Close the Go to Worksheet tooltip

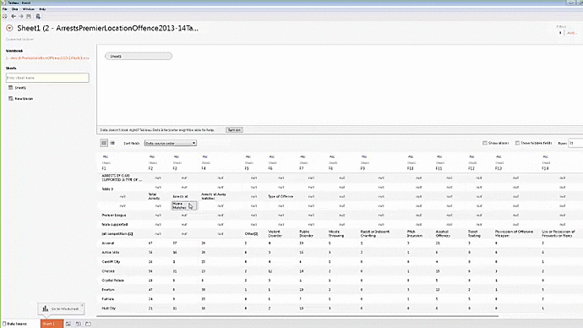[82, 305]
